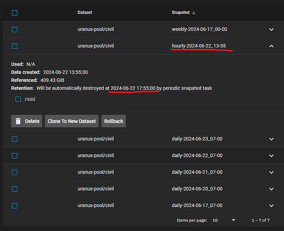Open the items per page dropdown
The height and width of the screenshot is (231, 284).
[223, 220]
